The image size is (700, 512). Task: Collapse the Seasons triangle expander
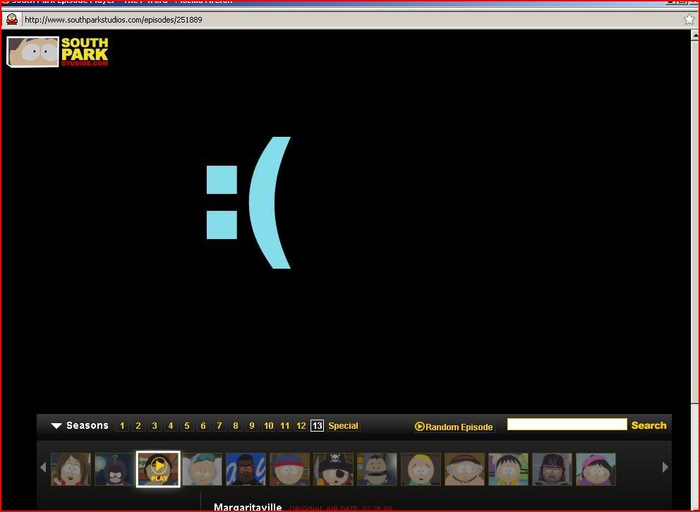point(56,426)
